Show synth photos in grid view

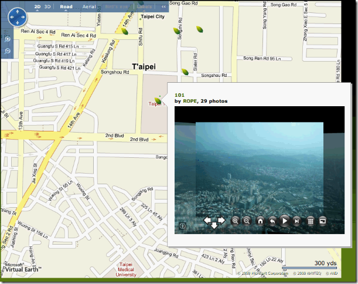pyautogui.click(x=311, y=221)
